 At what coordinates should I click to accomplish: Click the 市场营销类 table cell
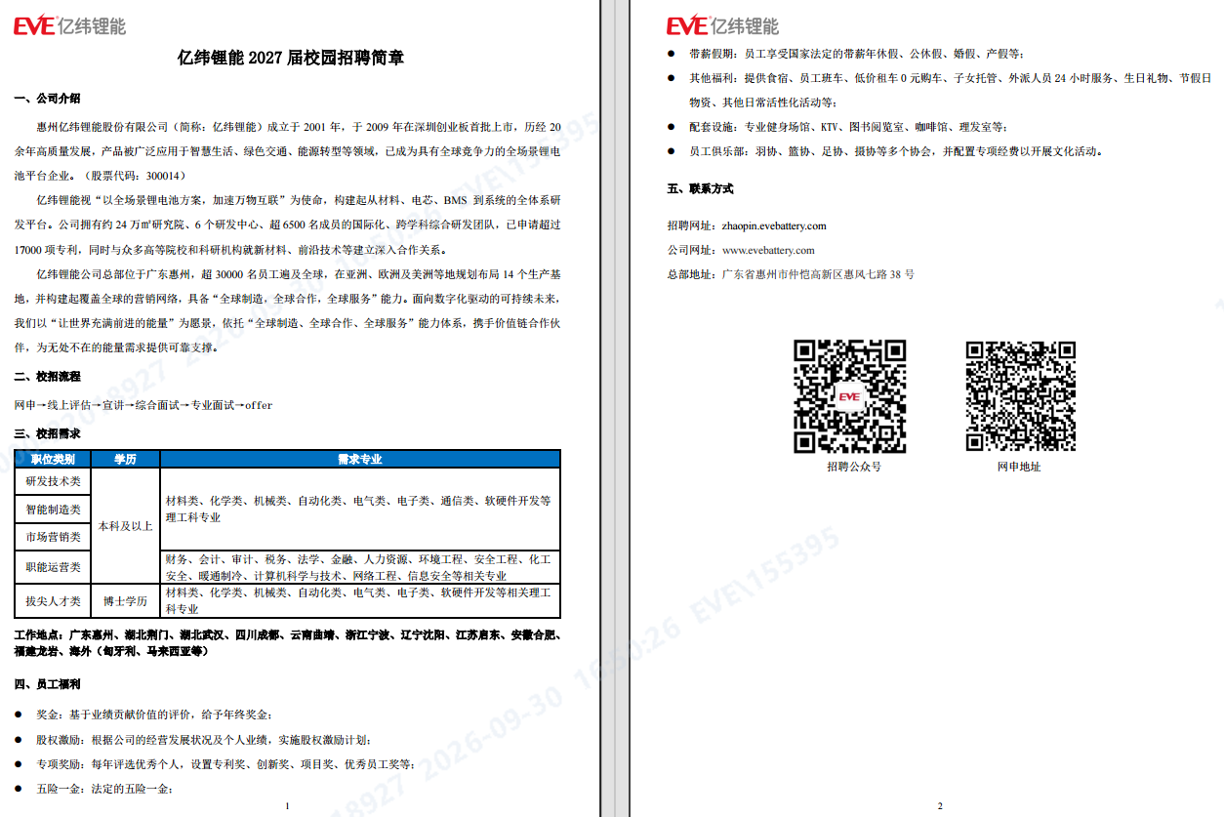tap(53, 537)
